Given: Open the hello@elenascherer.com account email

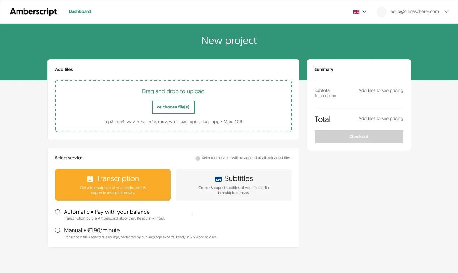Looking at the screenshot, I should pyautogui.click(x=415, y=11).
